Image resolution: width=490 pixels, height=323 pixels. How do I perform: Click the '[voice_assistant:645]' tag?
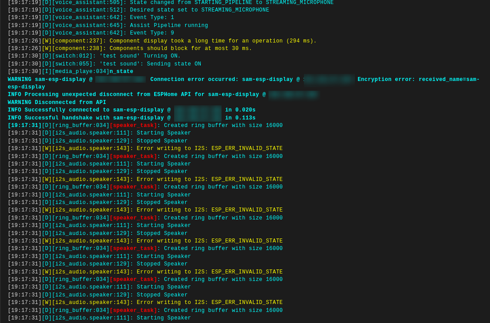pyautogui.click(x=89, y=25)
